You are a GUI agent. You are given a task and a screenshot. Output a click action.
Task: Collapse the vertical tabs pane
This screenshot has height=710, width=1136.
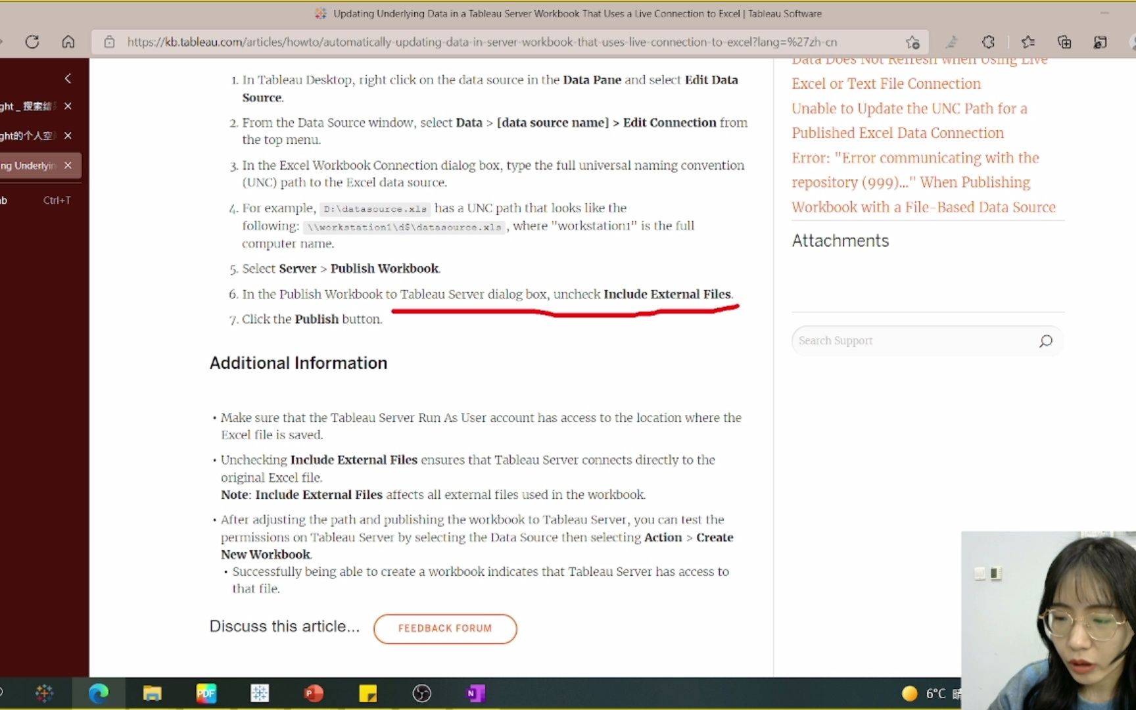click(x=68, y=78)
